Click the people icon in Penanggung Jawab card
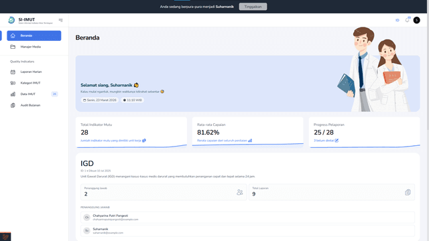The width and height of the screenshot is (429, 241). [240, 192]
